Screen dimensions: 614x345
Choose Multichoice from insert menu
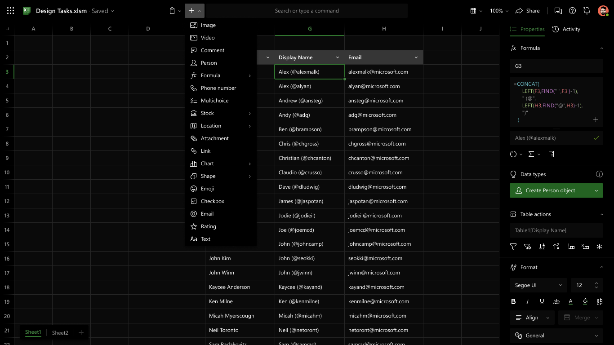(221, 101)
